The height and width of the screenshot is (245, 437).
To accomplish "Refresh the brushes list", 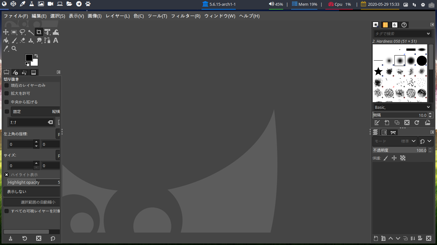I will pos(417,123).
